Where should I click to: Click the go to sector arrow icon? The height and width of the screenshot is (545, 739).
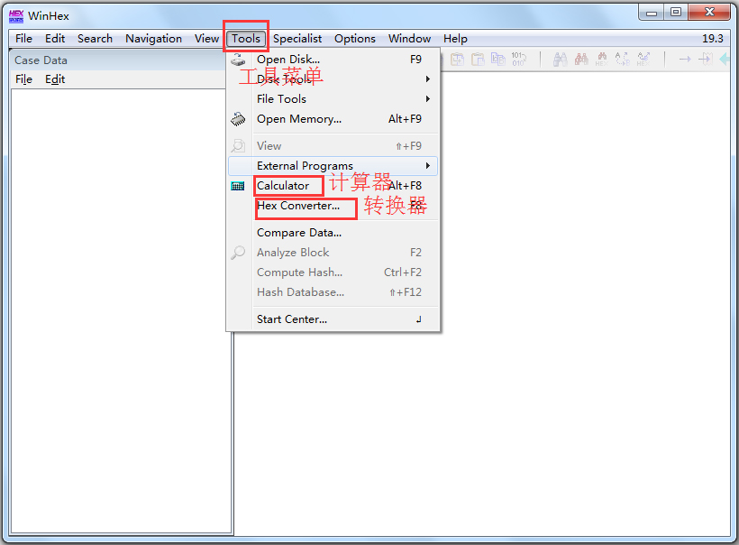[x=706, y=59]
